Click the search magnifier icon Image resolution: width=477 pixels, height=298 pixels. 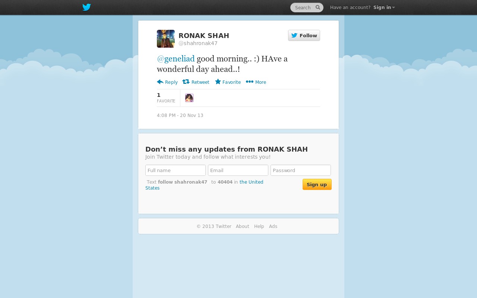click(318, 7)
